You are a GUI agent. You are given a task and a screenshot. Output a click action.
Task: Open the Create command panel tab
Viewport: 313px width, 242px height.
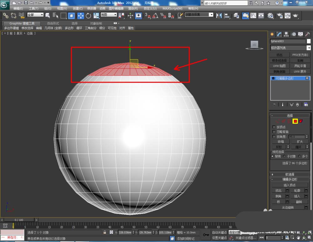coord(272,34)
